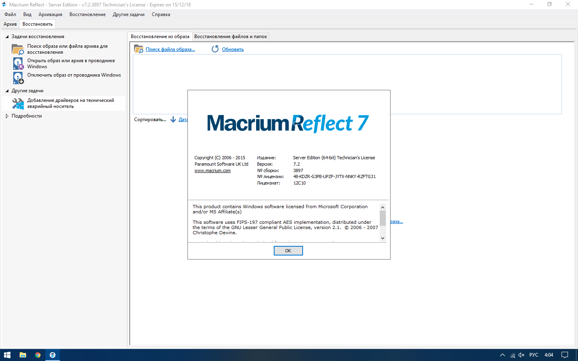This screenshot has width=578, height=361.
Task: Click the open image in Windows Explorer icon
Action: coord(18,64)
